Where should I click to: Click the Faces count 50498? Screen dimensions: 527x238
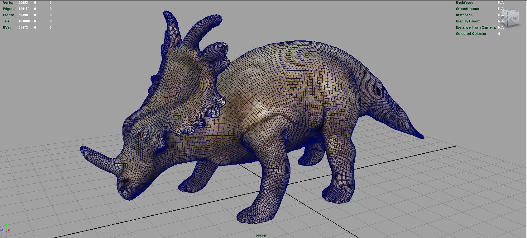coord(23,15)
